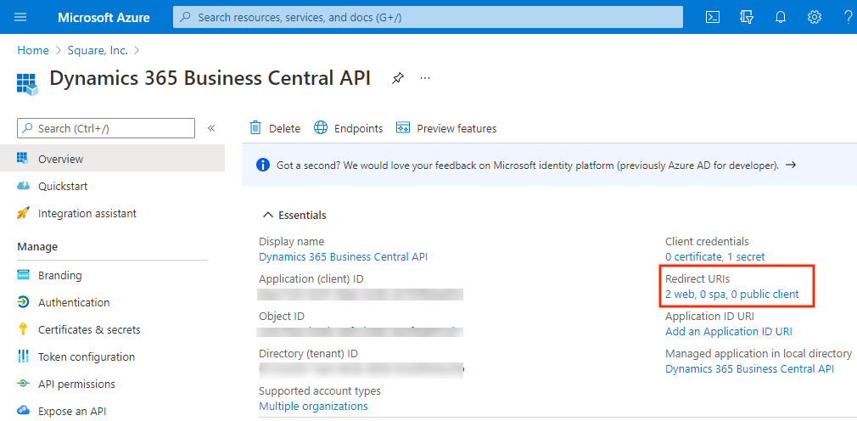
Task: Follow the feedback banner arrow
Action: point(790,165)
